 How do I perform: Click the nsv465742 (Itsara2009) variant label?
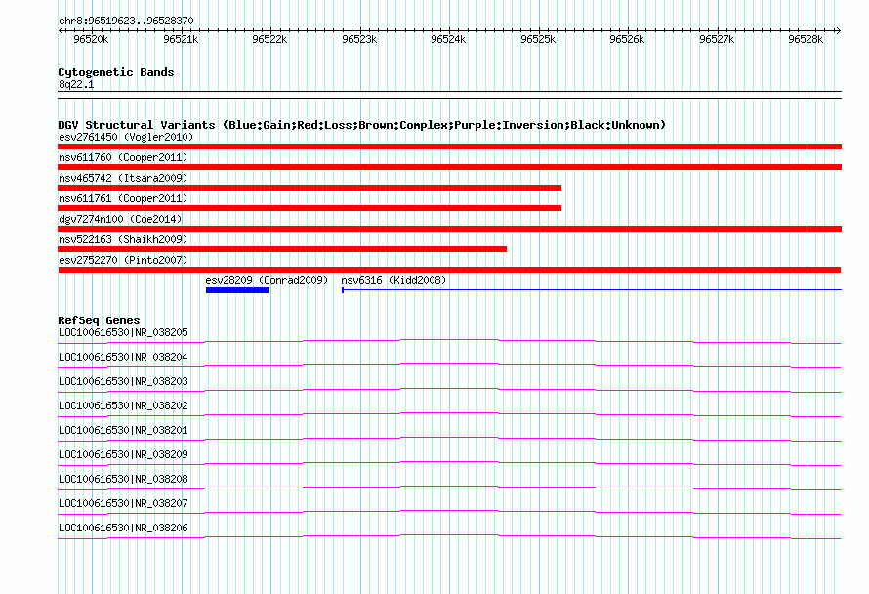pyautogui.click(x=123, y=178)
